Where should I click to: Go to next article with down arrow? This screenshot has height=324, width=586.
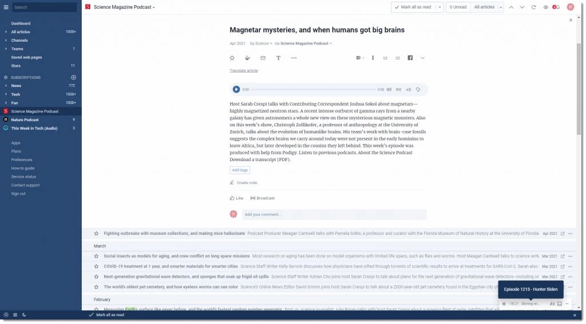522,7
